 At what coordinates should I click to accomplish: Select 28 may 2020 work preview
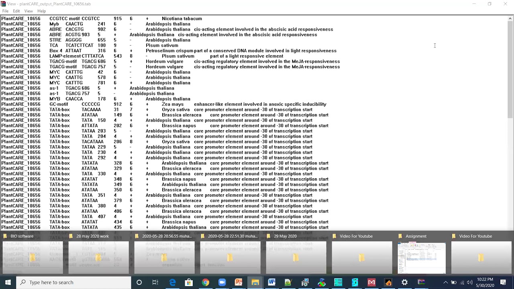pyautogui.click(x=98, y=258)
